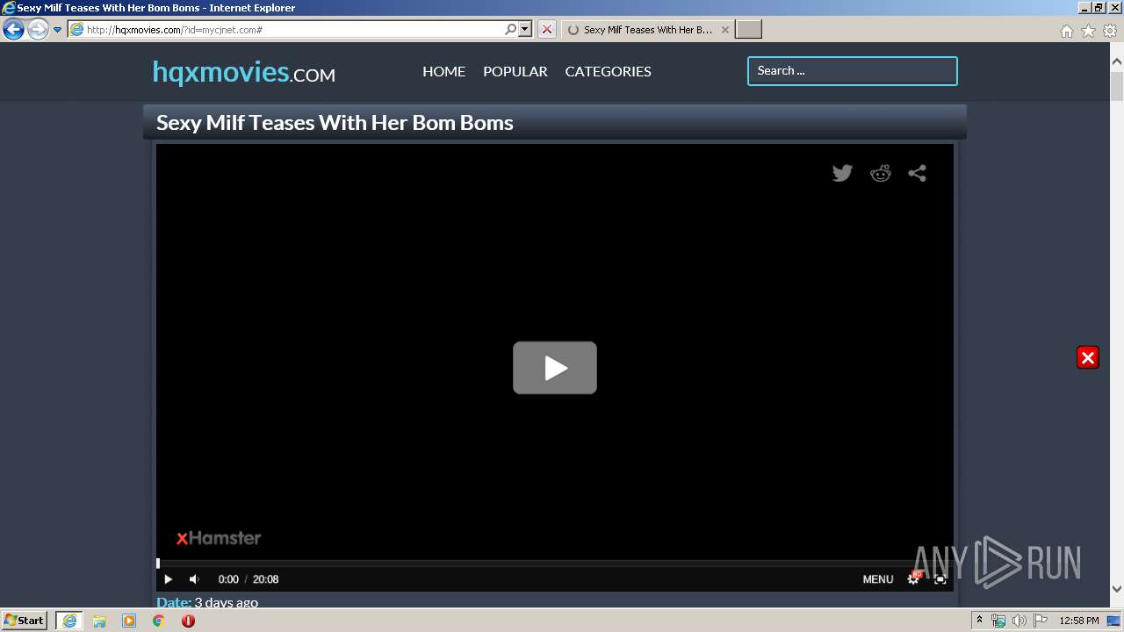Click the address bar search magnifier
Screen dimensions: 1124x632
click(x=511, y=29)
